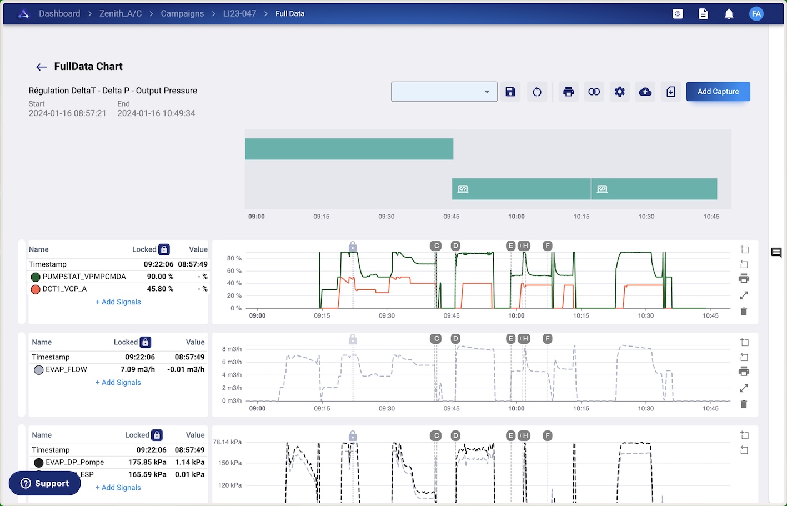Select marker F on the PUMPSTAT chart
The width and height of the screenshot is (787, 506).
tap(548, 246)
